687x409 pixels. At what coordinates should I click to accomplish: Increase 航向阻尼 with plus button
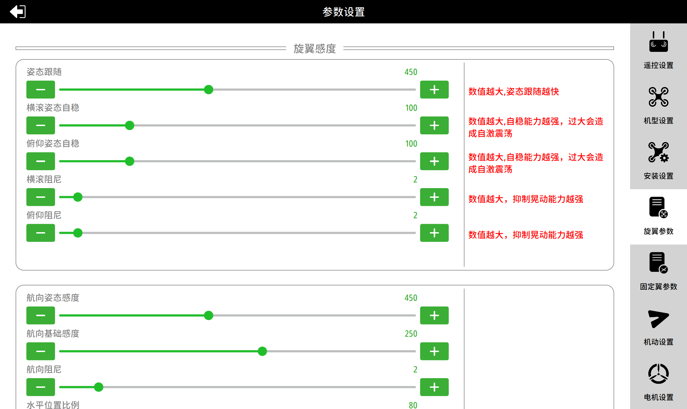tap(434, 387)
